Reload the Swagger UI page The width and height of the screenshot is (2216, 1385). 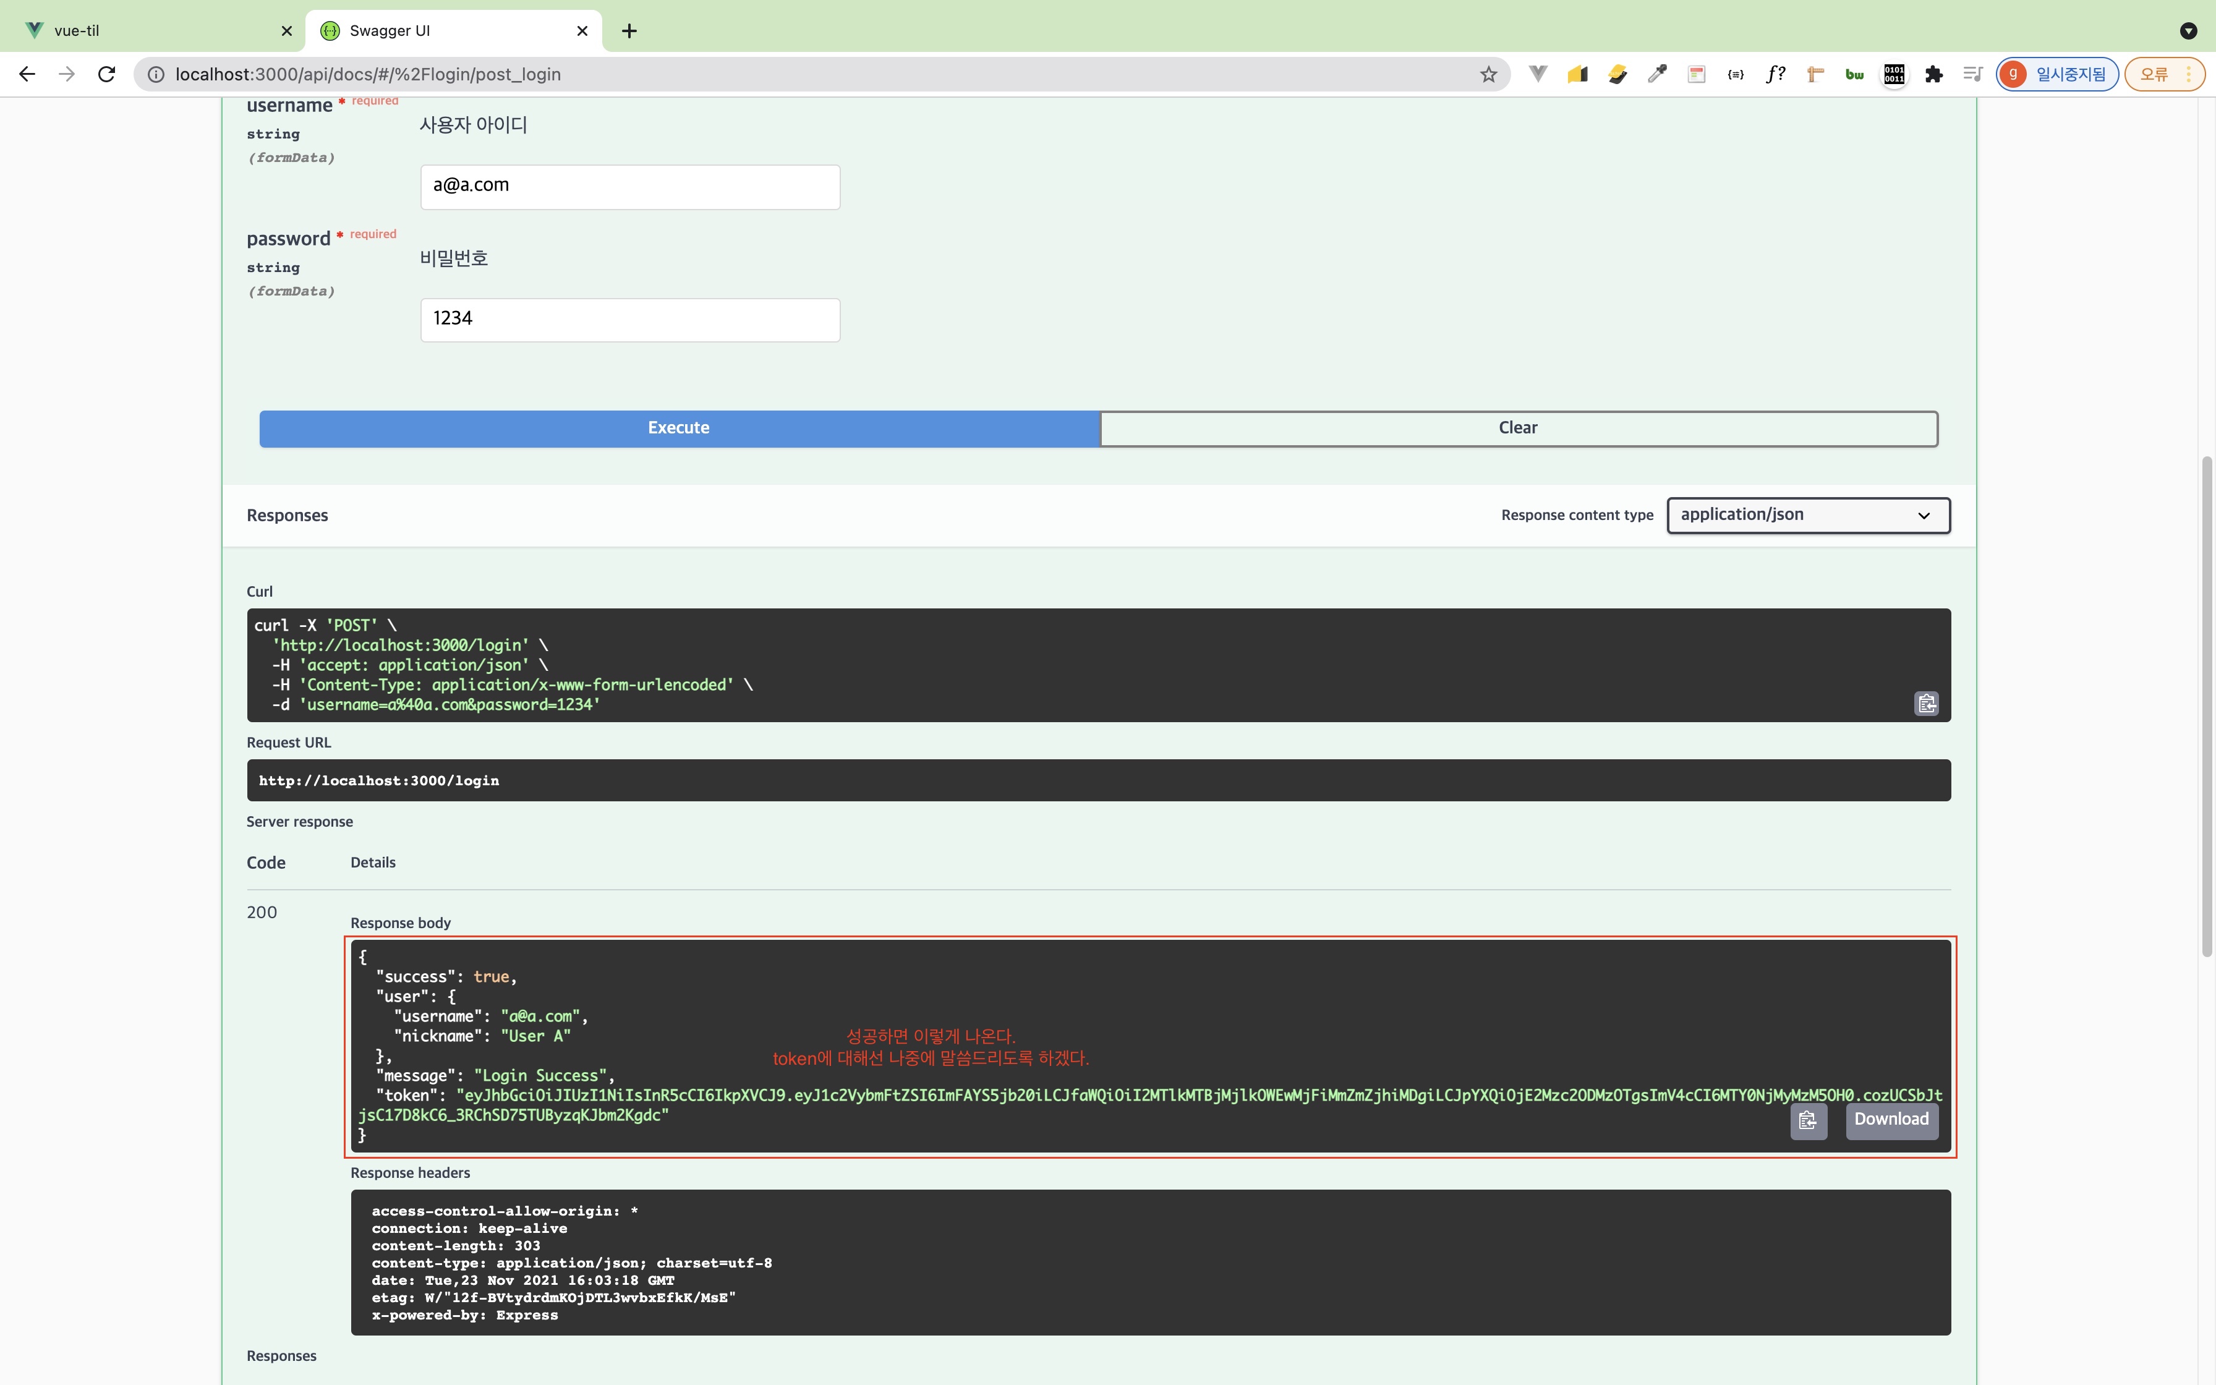coord(107,74)
